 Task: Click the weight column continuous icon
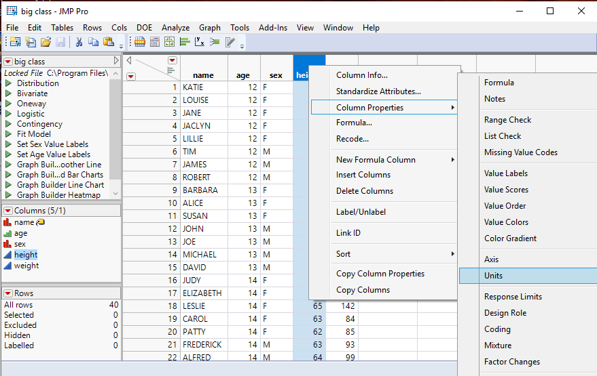7,266
